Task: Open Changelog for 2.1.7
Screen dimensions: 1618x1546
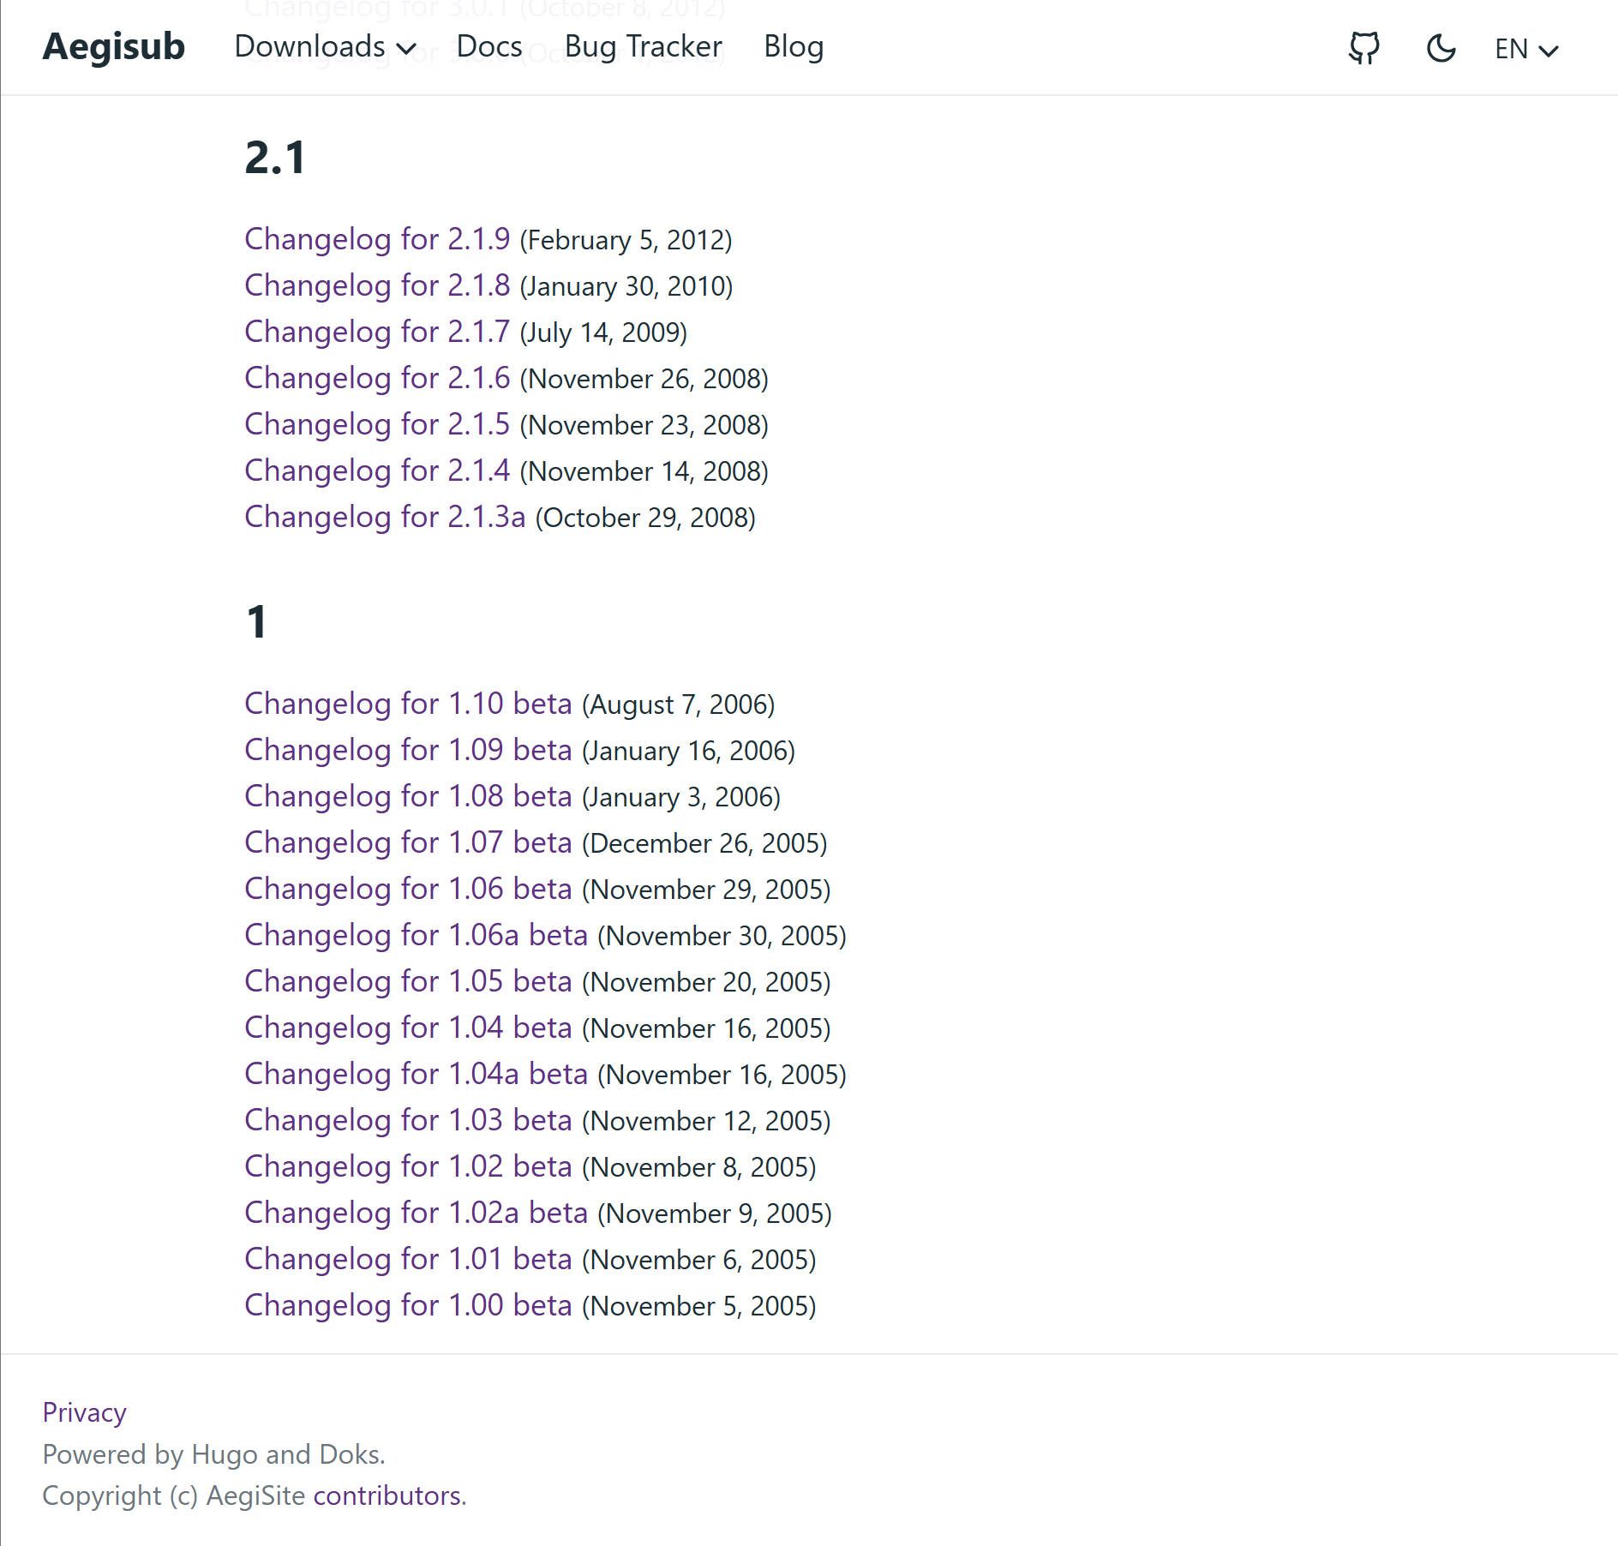Action: click(376, 332)
